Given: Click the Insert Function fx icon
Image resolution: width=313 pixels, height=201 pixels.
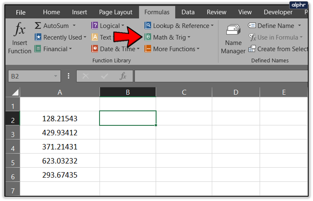Looking at the screenshot, I should [20, 29].
